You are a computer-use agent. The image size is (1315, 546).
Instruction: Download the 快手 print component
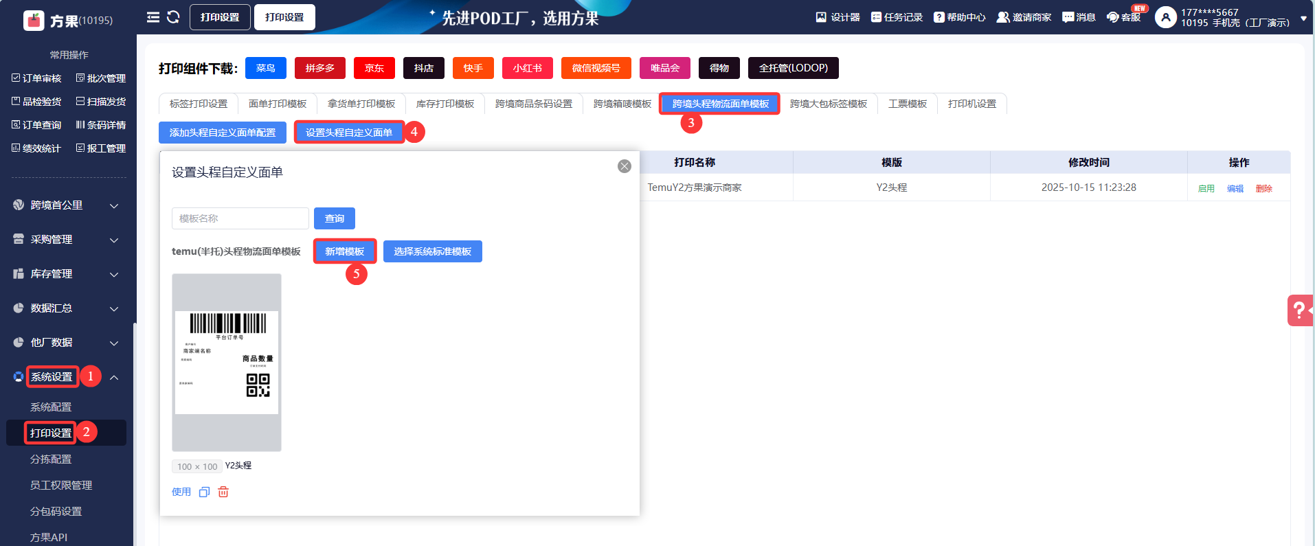point(473,68)
